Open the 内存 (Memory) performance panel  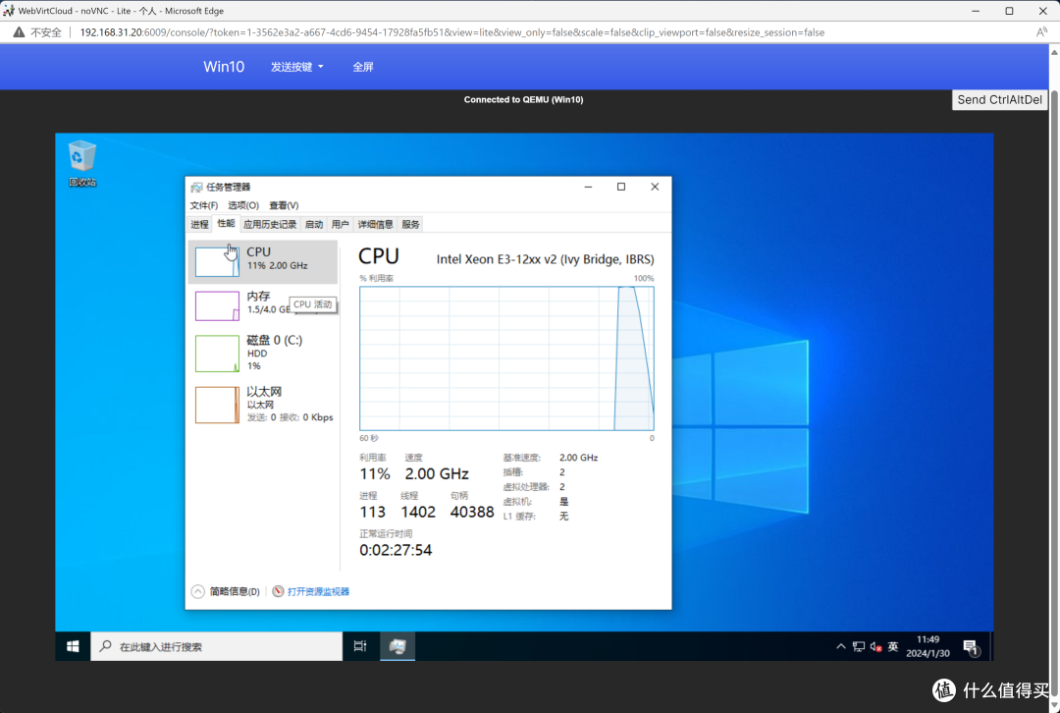(260, 305)
